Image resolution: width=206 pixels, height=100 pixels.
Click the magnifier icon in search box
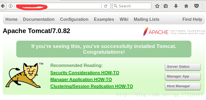(116, 6)
